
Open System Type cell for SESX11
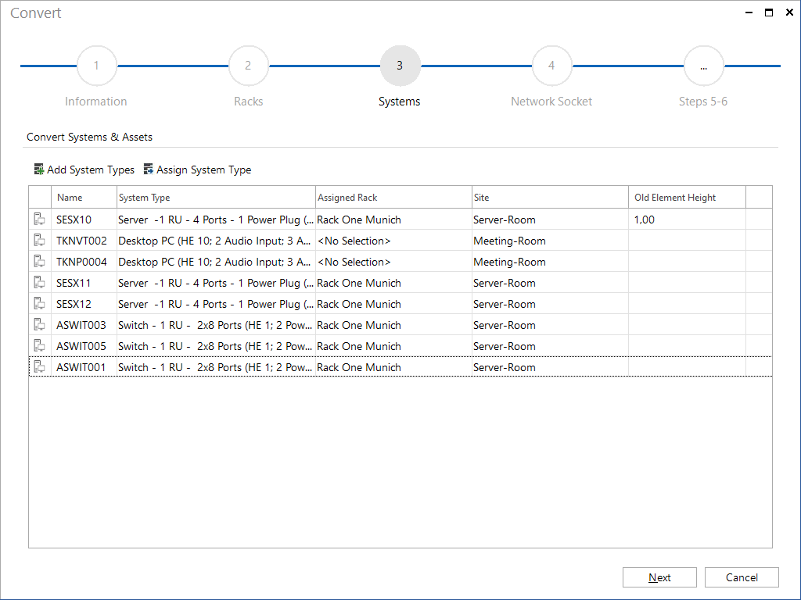[216, 283]
